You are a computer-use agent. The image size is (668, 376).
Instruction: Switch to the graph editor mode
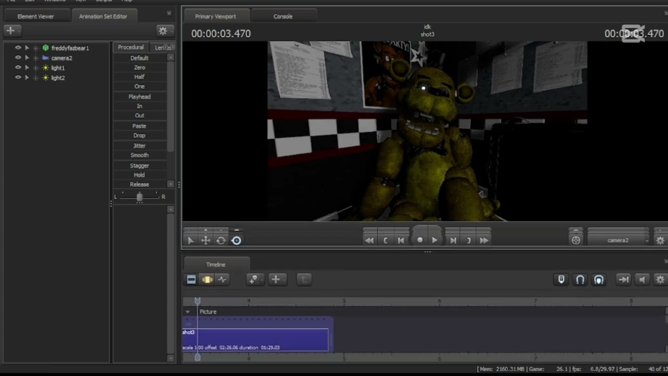[222, 280]
